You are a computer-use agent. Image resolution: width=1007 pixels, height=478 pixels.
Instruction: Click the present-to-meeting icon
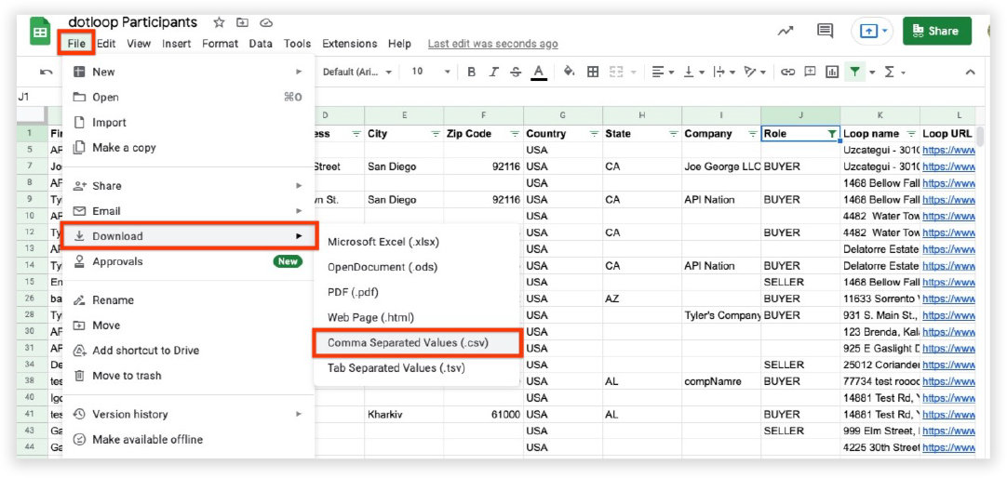point(867,31)
